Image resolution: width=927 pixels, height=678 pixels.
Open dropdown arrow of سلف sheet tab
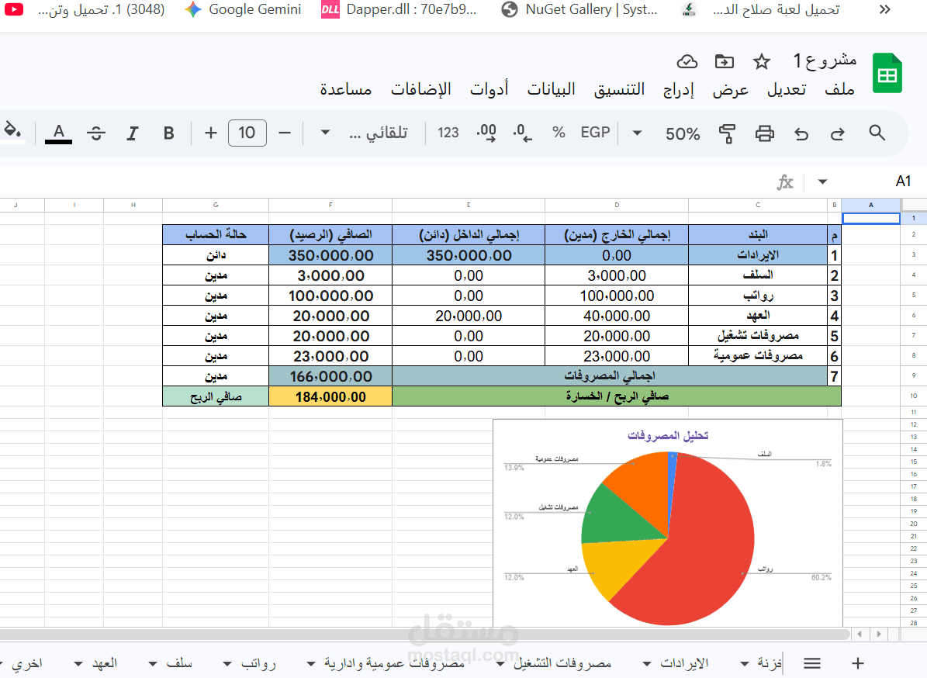153,664
